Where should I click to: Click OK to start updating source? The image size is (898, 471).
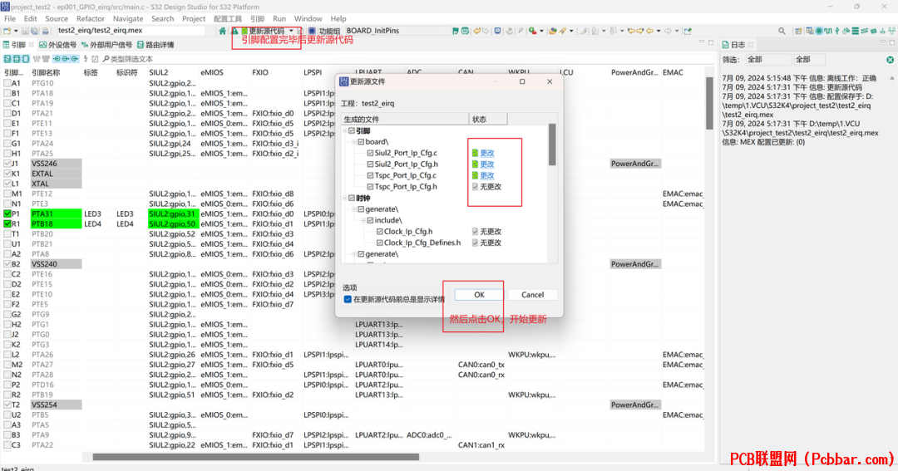[x=479, y=295]
